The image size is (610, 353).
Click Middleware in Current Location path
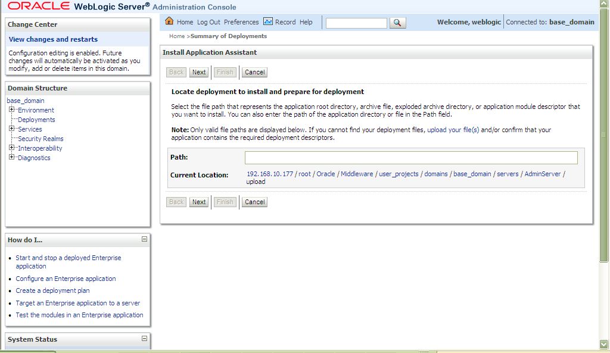click(x=357, y=174)
